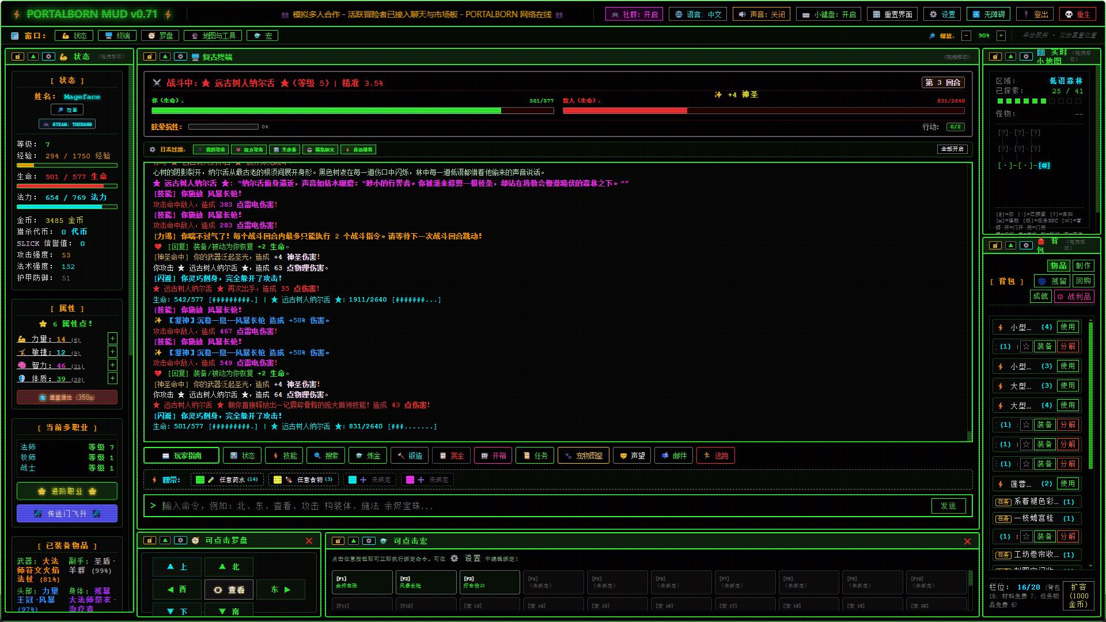Open the 炼金 alchemy action
Image resolution: width=1106 pixels, height=622 pixels.
pyautogui.click(x=368, y=456)
